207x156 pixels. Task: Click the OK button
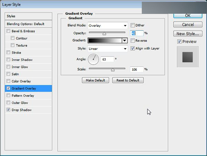188,16
